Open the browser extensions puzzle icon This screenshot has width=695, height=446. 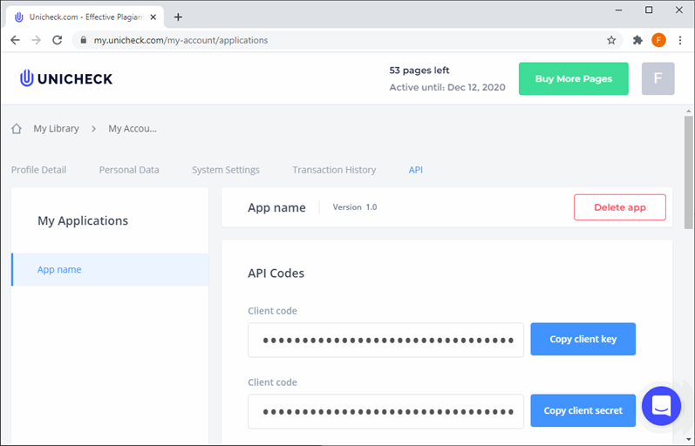(637, 40)
